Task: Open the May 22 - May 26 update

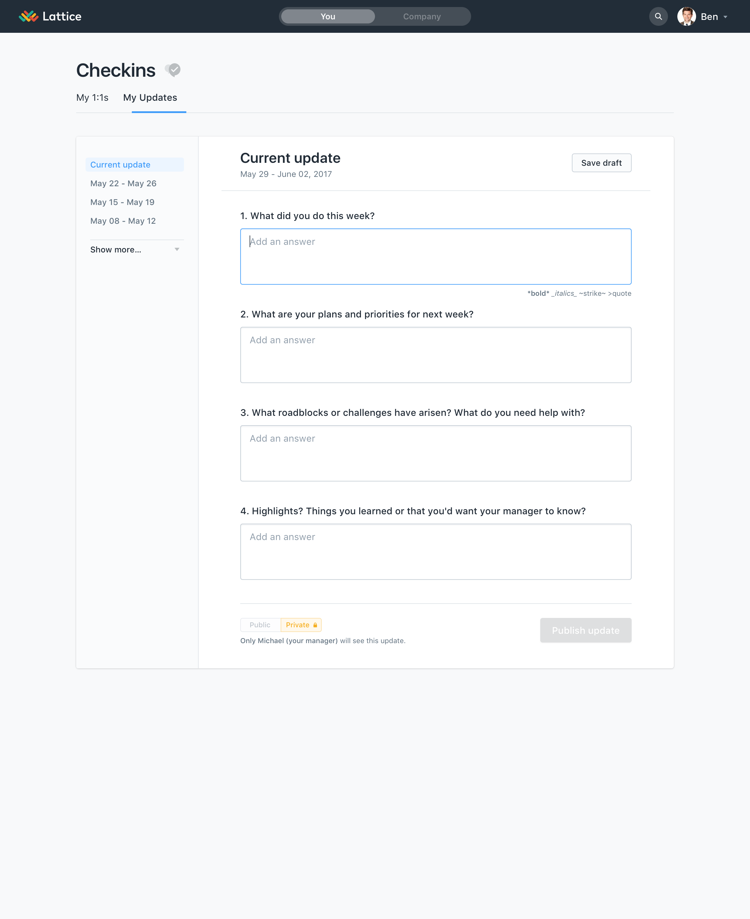Action: [x=123, y=184]
